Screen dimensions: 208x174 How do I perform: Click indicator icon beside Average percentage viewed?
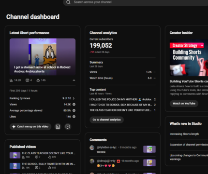click(x=74, y=110)
